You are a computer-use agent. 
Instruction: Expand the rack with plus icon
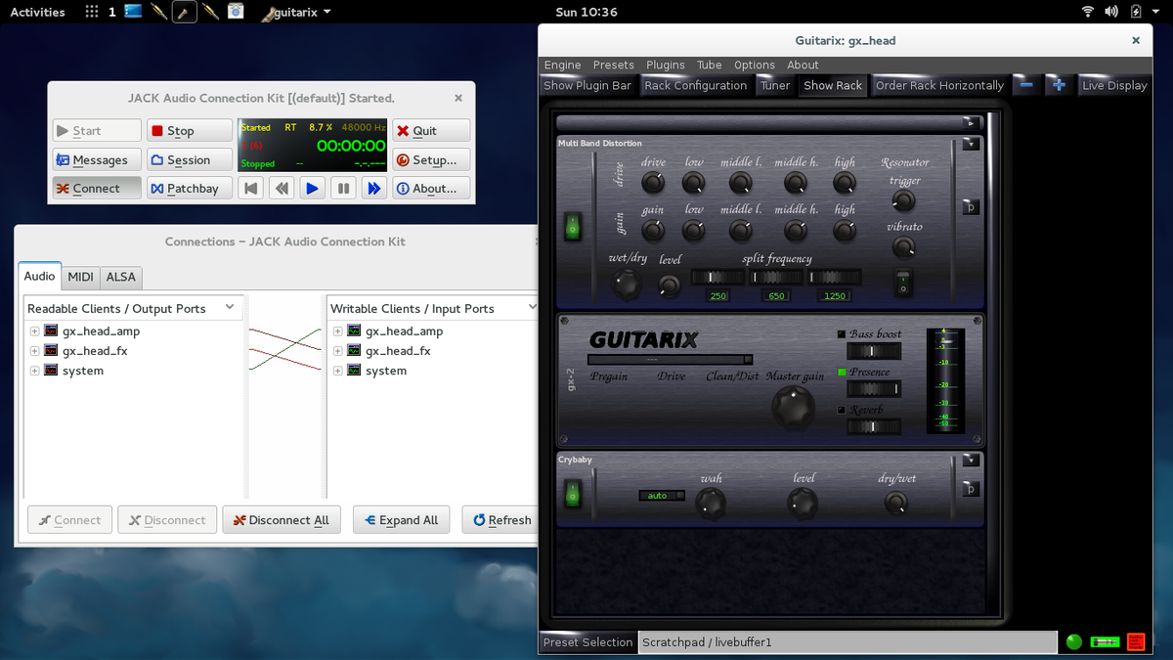[x=1058, y=85]
